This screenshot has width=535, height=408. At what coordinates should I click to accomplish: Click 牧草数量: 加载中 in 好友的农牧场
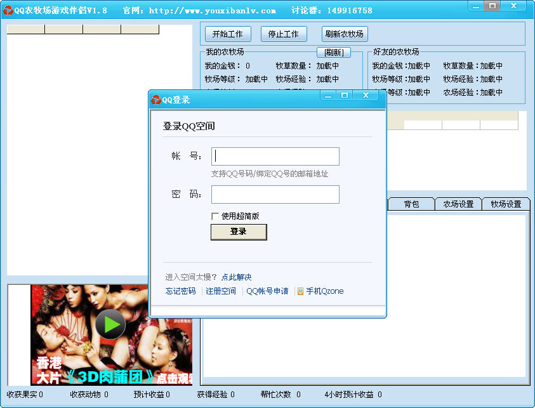473,65
